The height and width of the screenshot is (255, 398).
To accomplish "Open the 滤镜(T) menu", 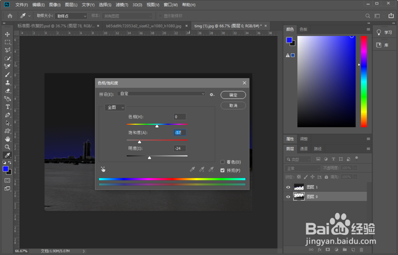I will (122, 5).
